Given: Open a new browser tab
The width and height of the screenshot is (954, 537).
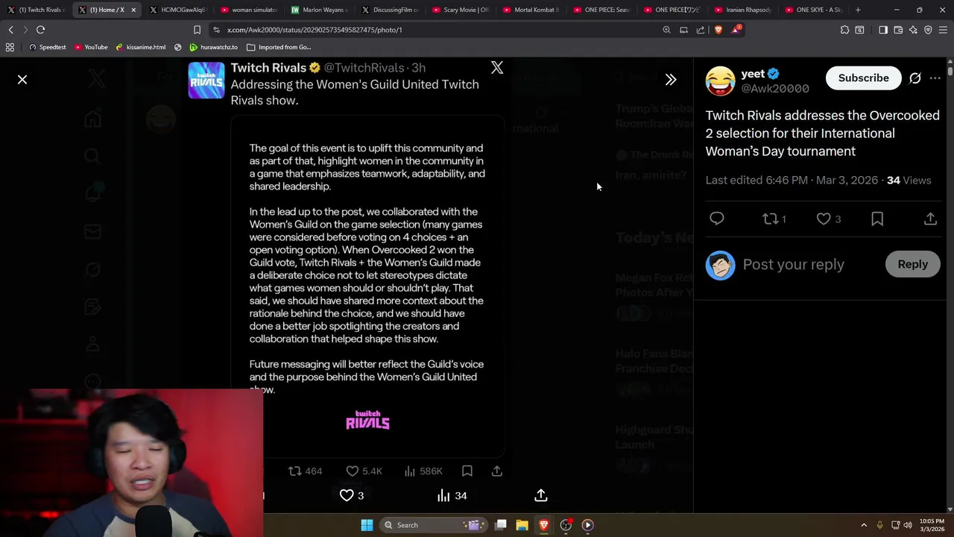Looking at the screenshot, I should [x=858, y=10].
